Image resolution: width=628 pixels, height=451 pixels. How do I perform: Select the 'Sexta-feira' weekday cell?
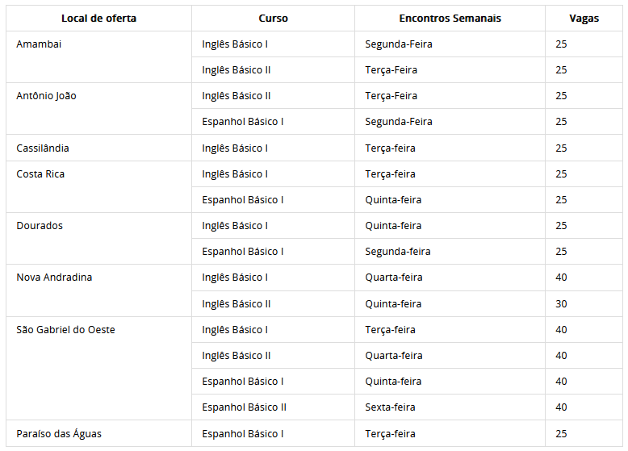(x=390, y=407)
